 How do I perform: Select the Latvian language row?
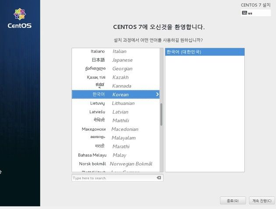pyautogui.click(x=116, y=111)
